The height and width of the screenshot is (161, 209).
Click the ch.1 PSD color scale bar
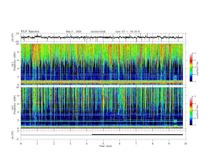[x=191, y=67]
